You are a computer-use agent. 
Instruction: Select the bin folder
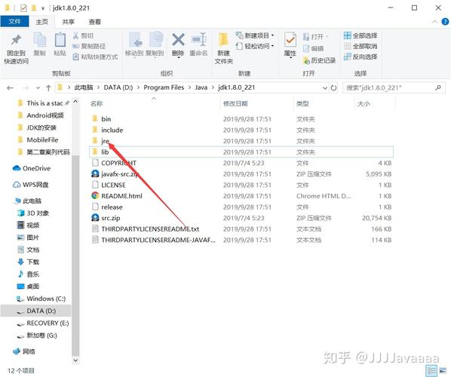[x=106, y=119]
